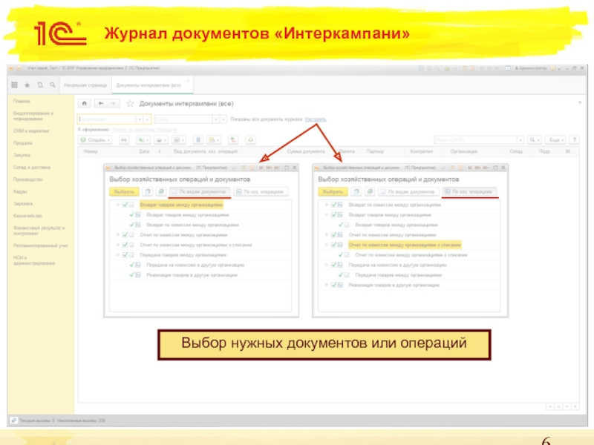Open the Организация field dropdown arrow
This screenshot has width=594, height=445.
click(140, 119)
